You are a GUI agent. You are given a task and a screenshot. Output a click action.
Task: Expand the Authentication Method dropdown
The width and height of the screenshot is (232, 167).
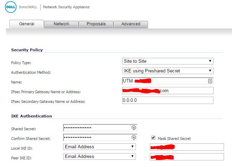pos(168,71)
